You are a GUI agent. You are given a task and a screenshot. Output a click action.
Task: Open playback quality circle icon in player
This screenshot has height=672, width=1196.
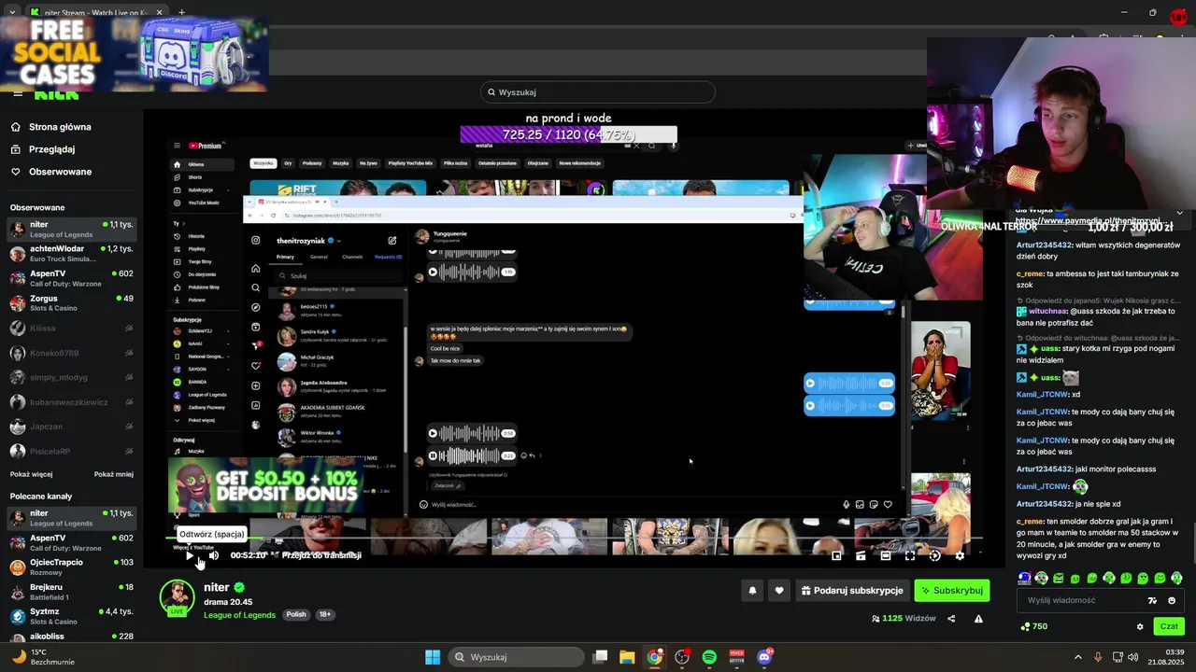click(x=934, y=555)
